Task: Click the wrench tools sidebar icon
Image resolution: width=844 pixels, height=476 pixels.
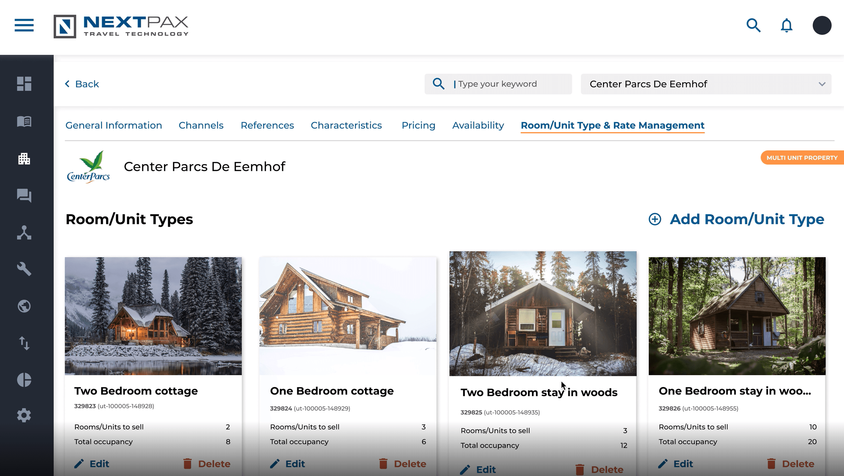Action: (24, 269)
